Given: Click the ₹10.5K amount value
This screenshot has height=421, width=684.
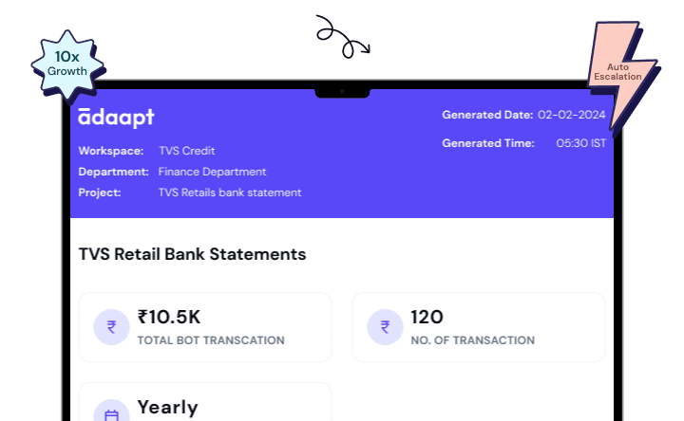Looking at the screenshot, I should pos(169,317).
